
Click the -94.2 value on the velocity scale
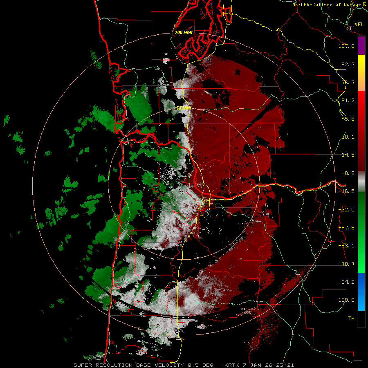[346, 282]
